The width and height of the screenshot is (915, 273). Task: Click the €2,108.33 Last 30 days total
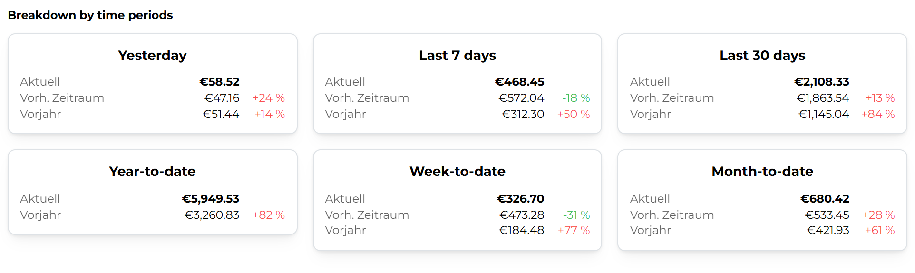point(821,82)
